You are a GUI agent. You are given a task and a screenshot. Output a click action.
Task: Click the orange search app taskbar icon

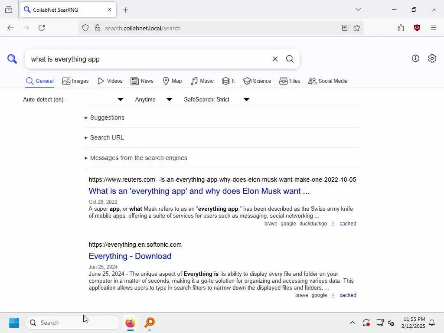pos(150,323)
